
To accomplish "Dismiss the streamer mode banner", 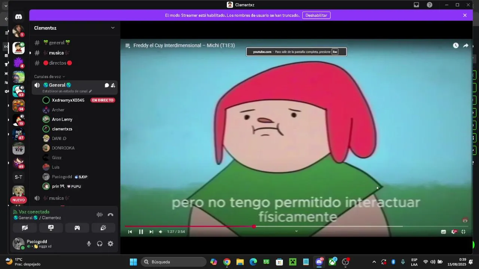I will click(465, 15).
